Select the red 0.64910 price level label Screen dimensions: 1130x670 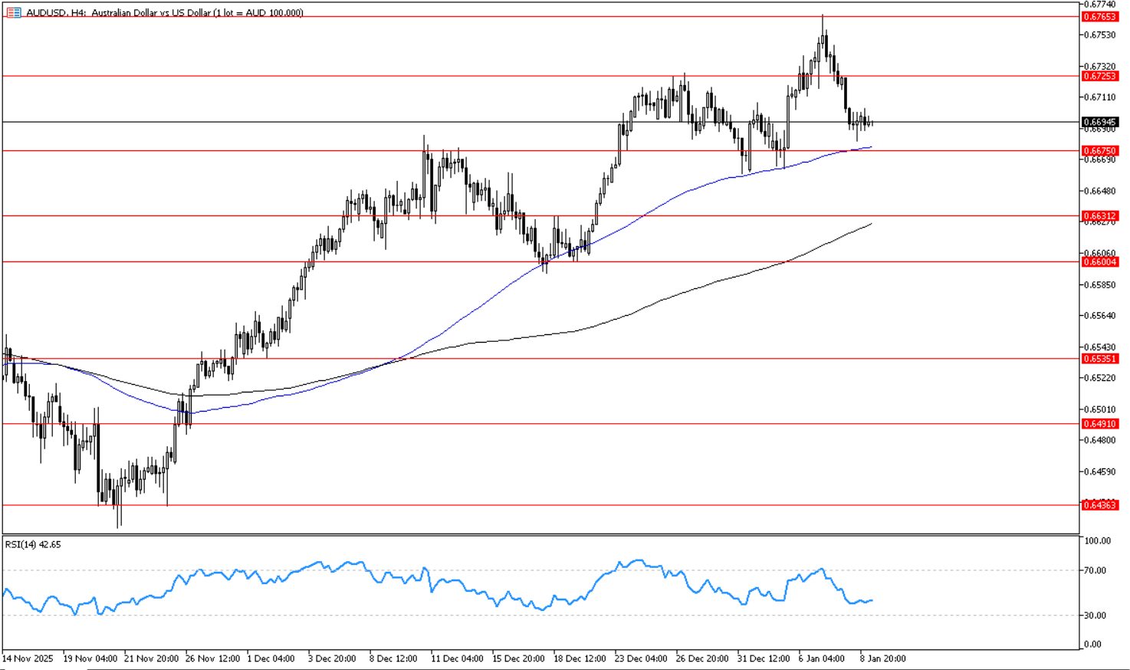coord(1099,424)
